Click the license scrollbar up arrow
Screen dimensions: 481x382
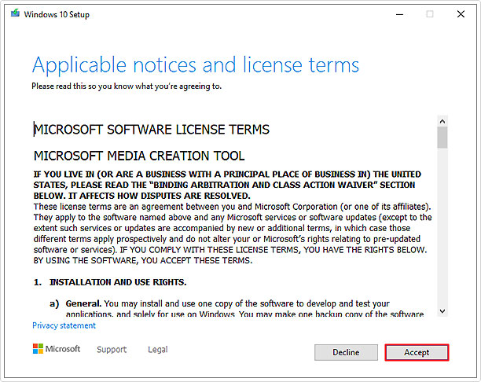(x=442, y=121)
